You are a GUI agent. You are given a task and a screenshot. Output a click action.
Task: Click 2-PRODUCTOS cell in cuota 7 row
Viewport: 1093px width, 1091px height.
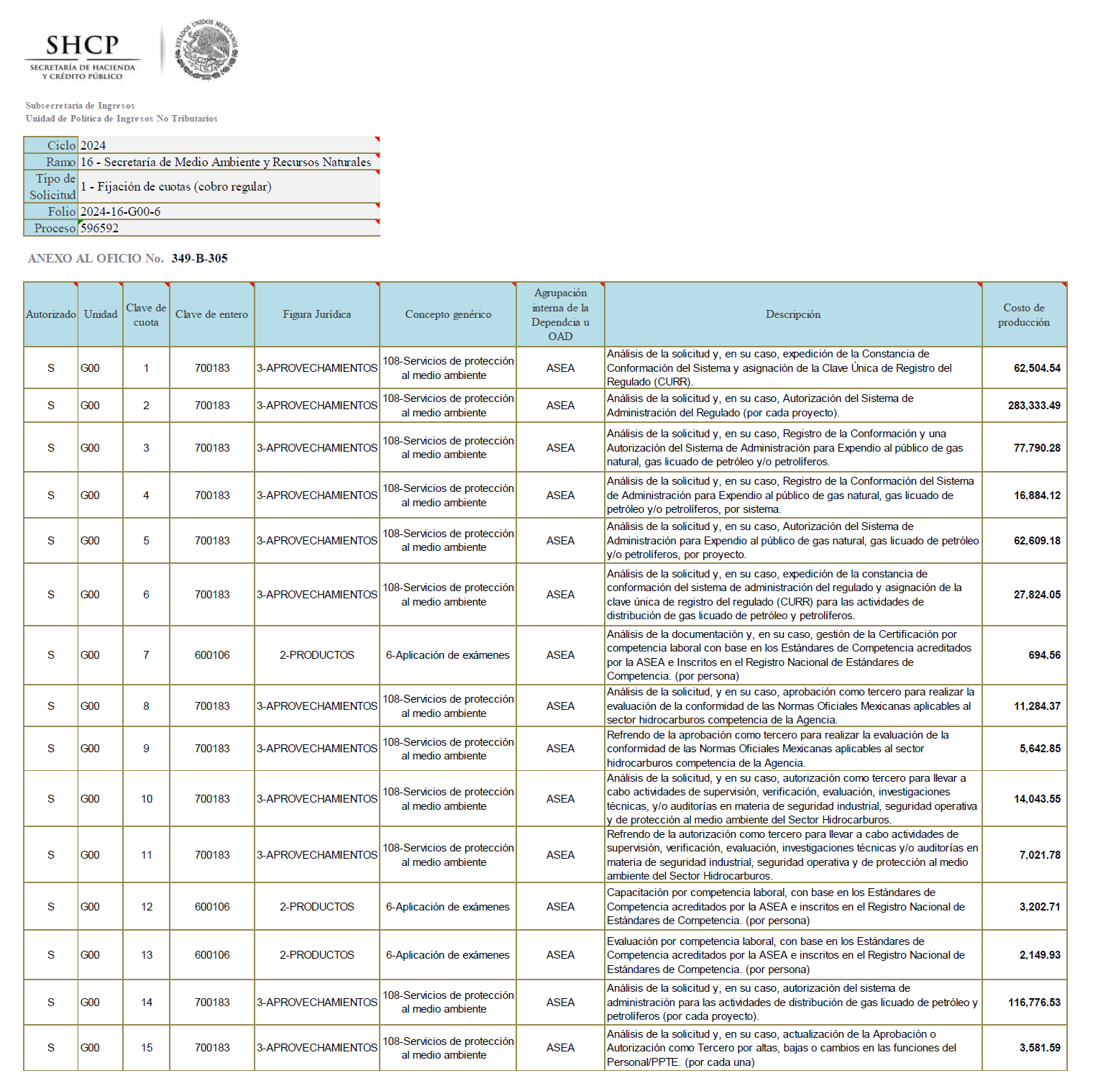click(316, 655)
